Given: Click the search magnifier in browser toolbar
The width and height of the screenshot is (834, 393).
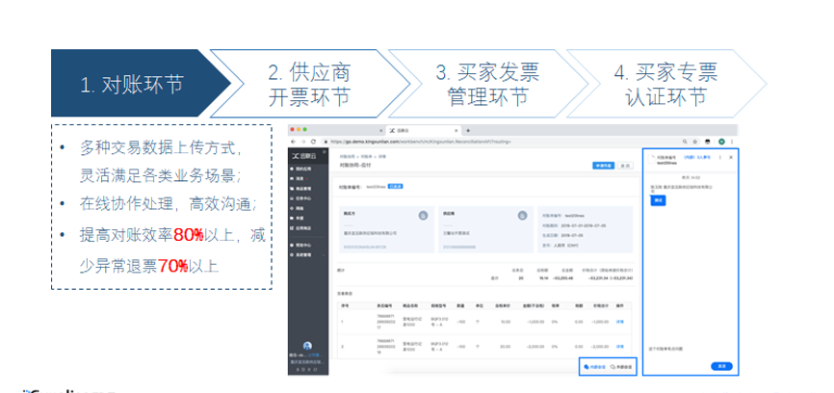Looking at the screenshot, I should tap(685, 142).
